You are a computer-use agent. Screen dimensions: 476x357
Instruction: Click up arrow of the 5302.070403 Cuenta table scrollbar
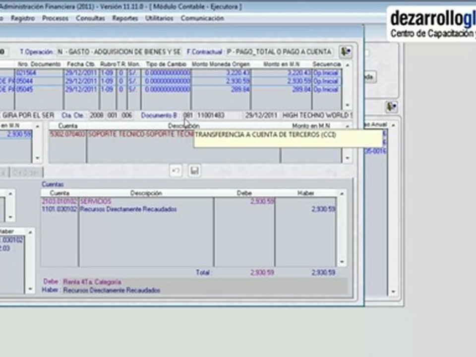point(347,125)
